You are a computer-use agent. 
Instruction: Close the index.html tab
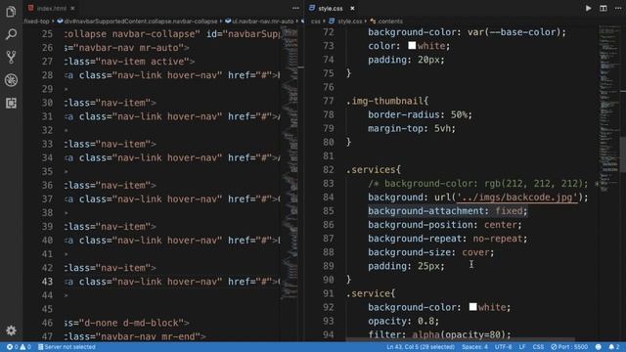tap(72, 8)
